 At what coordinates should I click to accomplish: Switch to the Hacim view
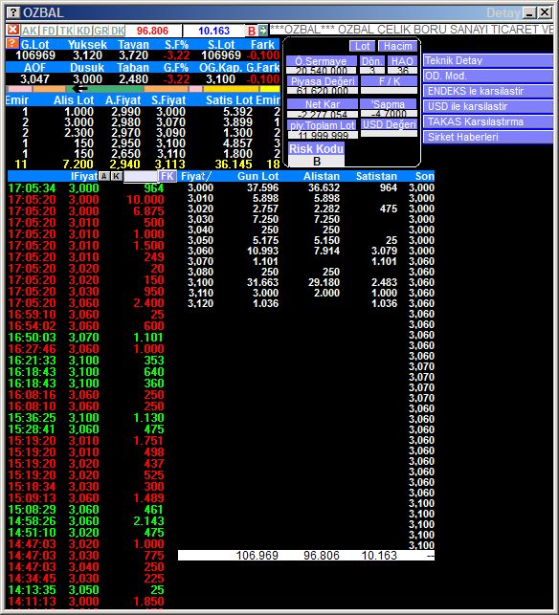coord(397,46)
